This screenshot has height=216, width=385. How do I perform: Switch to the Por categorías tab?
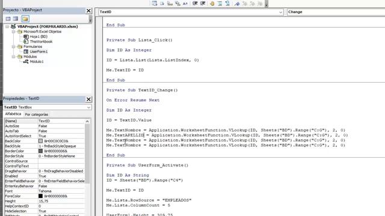(x=36, y=115)
